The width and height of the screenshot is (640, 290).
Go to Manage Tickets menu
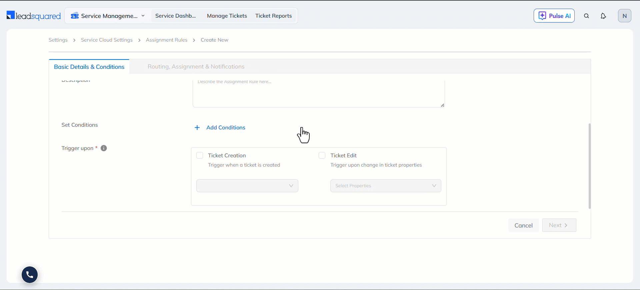tap(227, 16)
